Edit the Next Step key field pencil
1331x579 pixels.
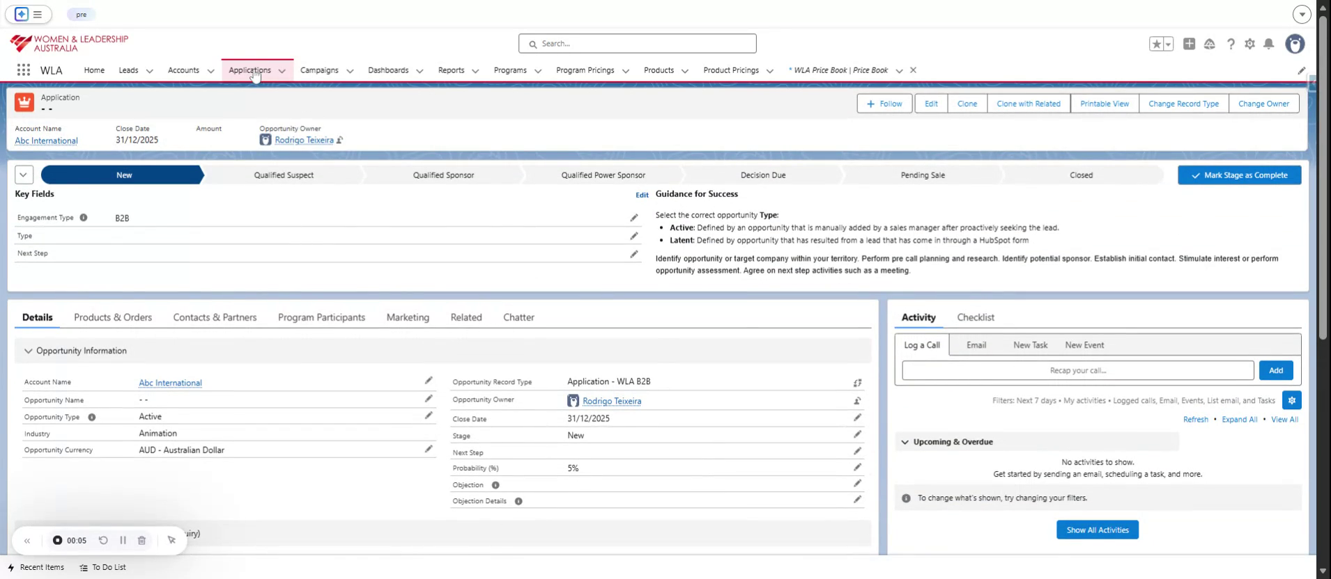634,254
